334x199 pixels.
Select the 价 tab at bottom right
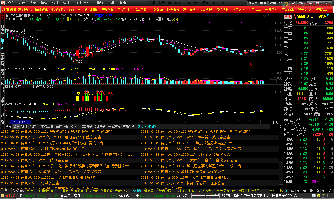coord(293,191)
